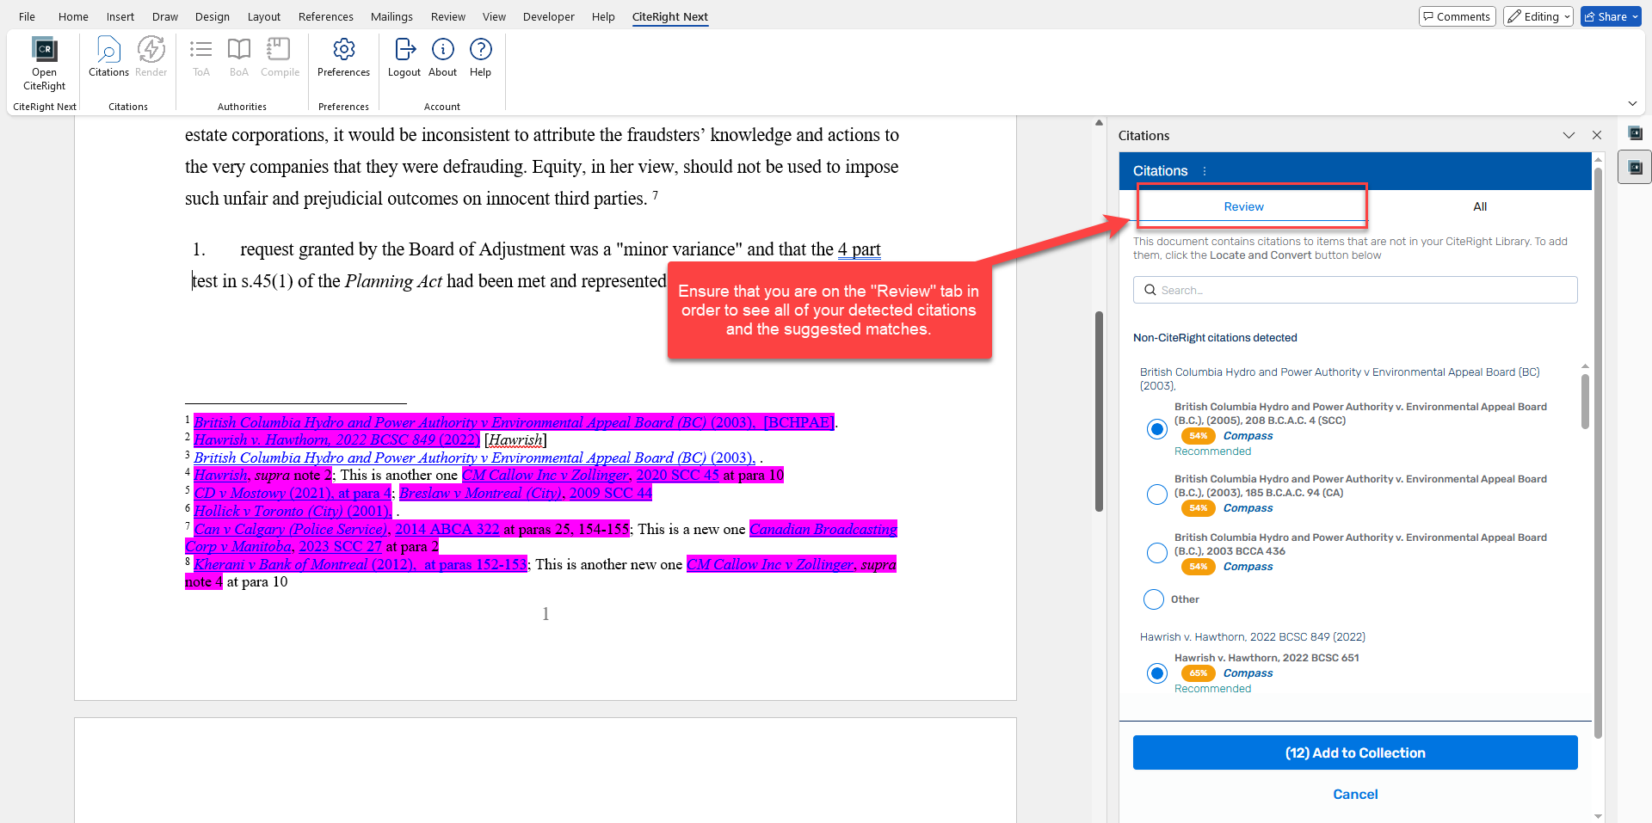The width and height of the screenshot is (1652, 823).
Task: Click the Cancel button
Action: 1355,795
